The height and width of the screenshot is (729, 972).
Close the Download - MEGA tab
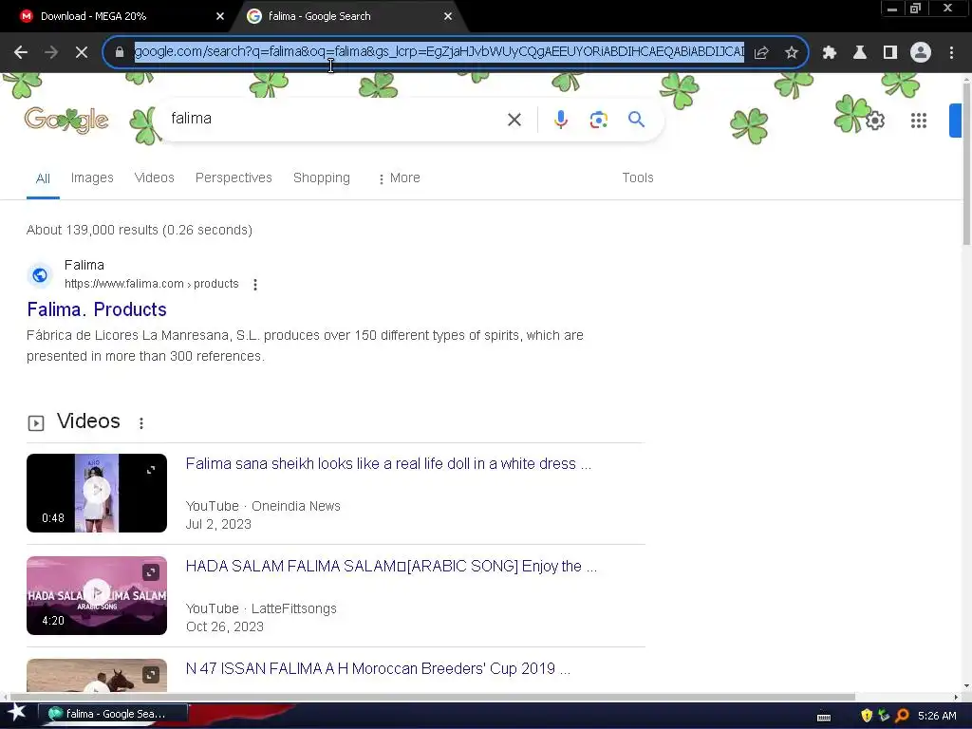coord(219,16)
